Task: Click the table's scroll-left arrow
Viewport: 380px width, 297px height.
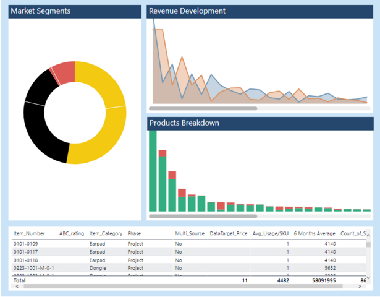Action: point(16,286)
